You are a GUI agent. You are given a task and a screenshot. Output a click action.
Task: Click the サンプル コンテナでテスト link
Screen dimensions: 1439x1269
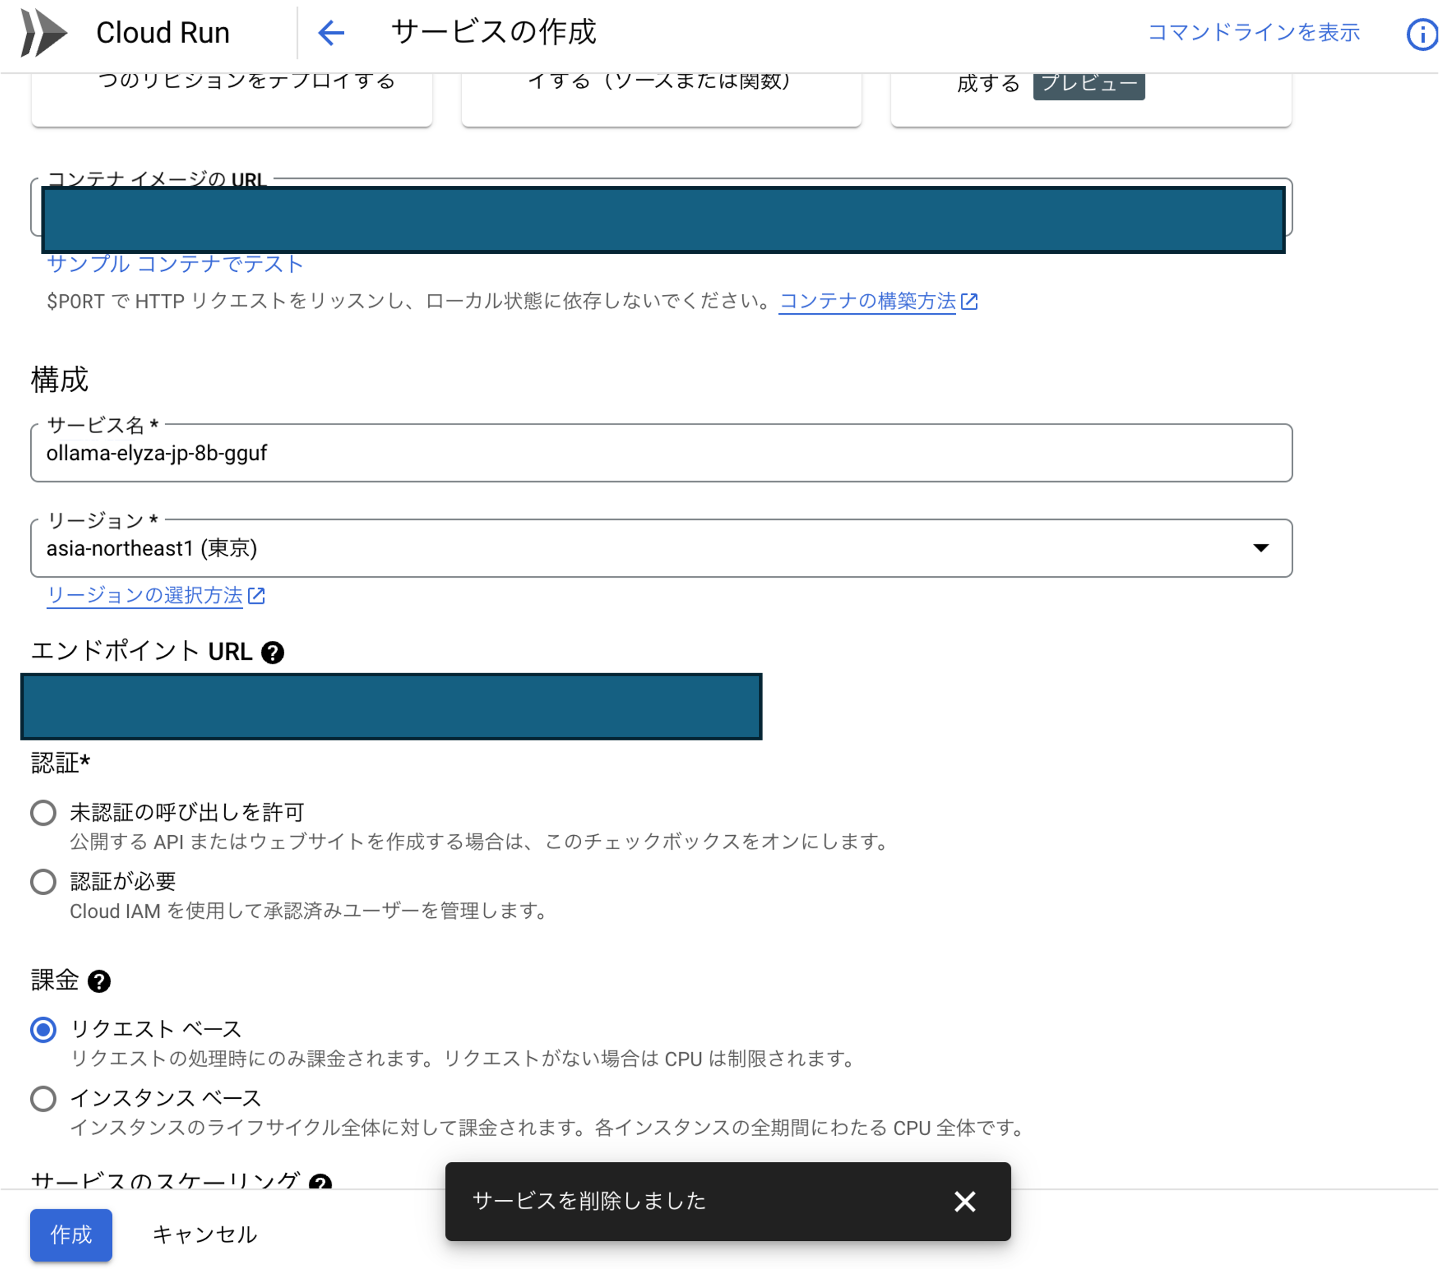pyautogui.click(x=174, y=264)
